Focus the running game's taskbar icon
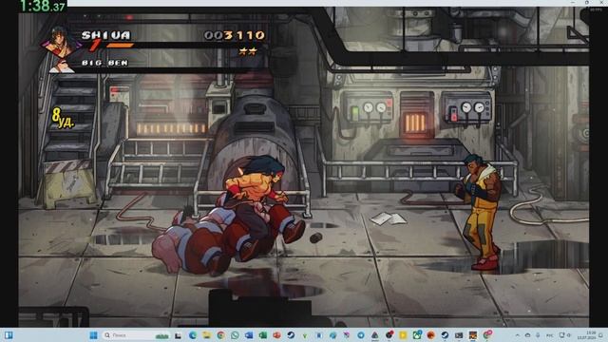 pos(473,335)
